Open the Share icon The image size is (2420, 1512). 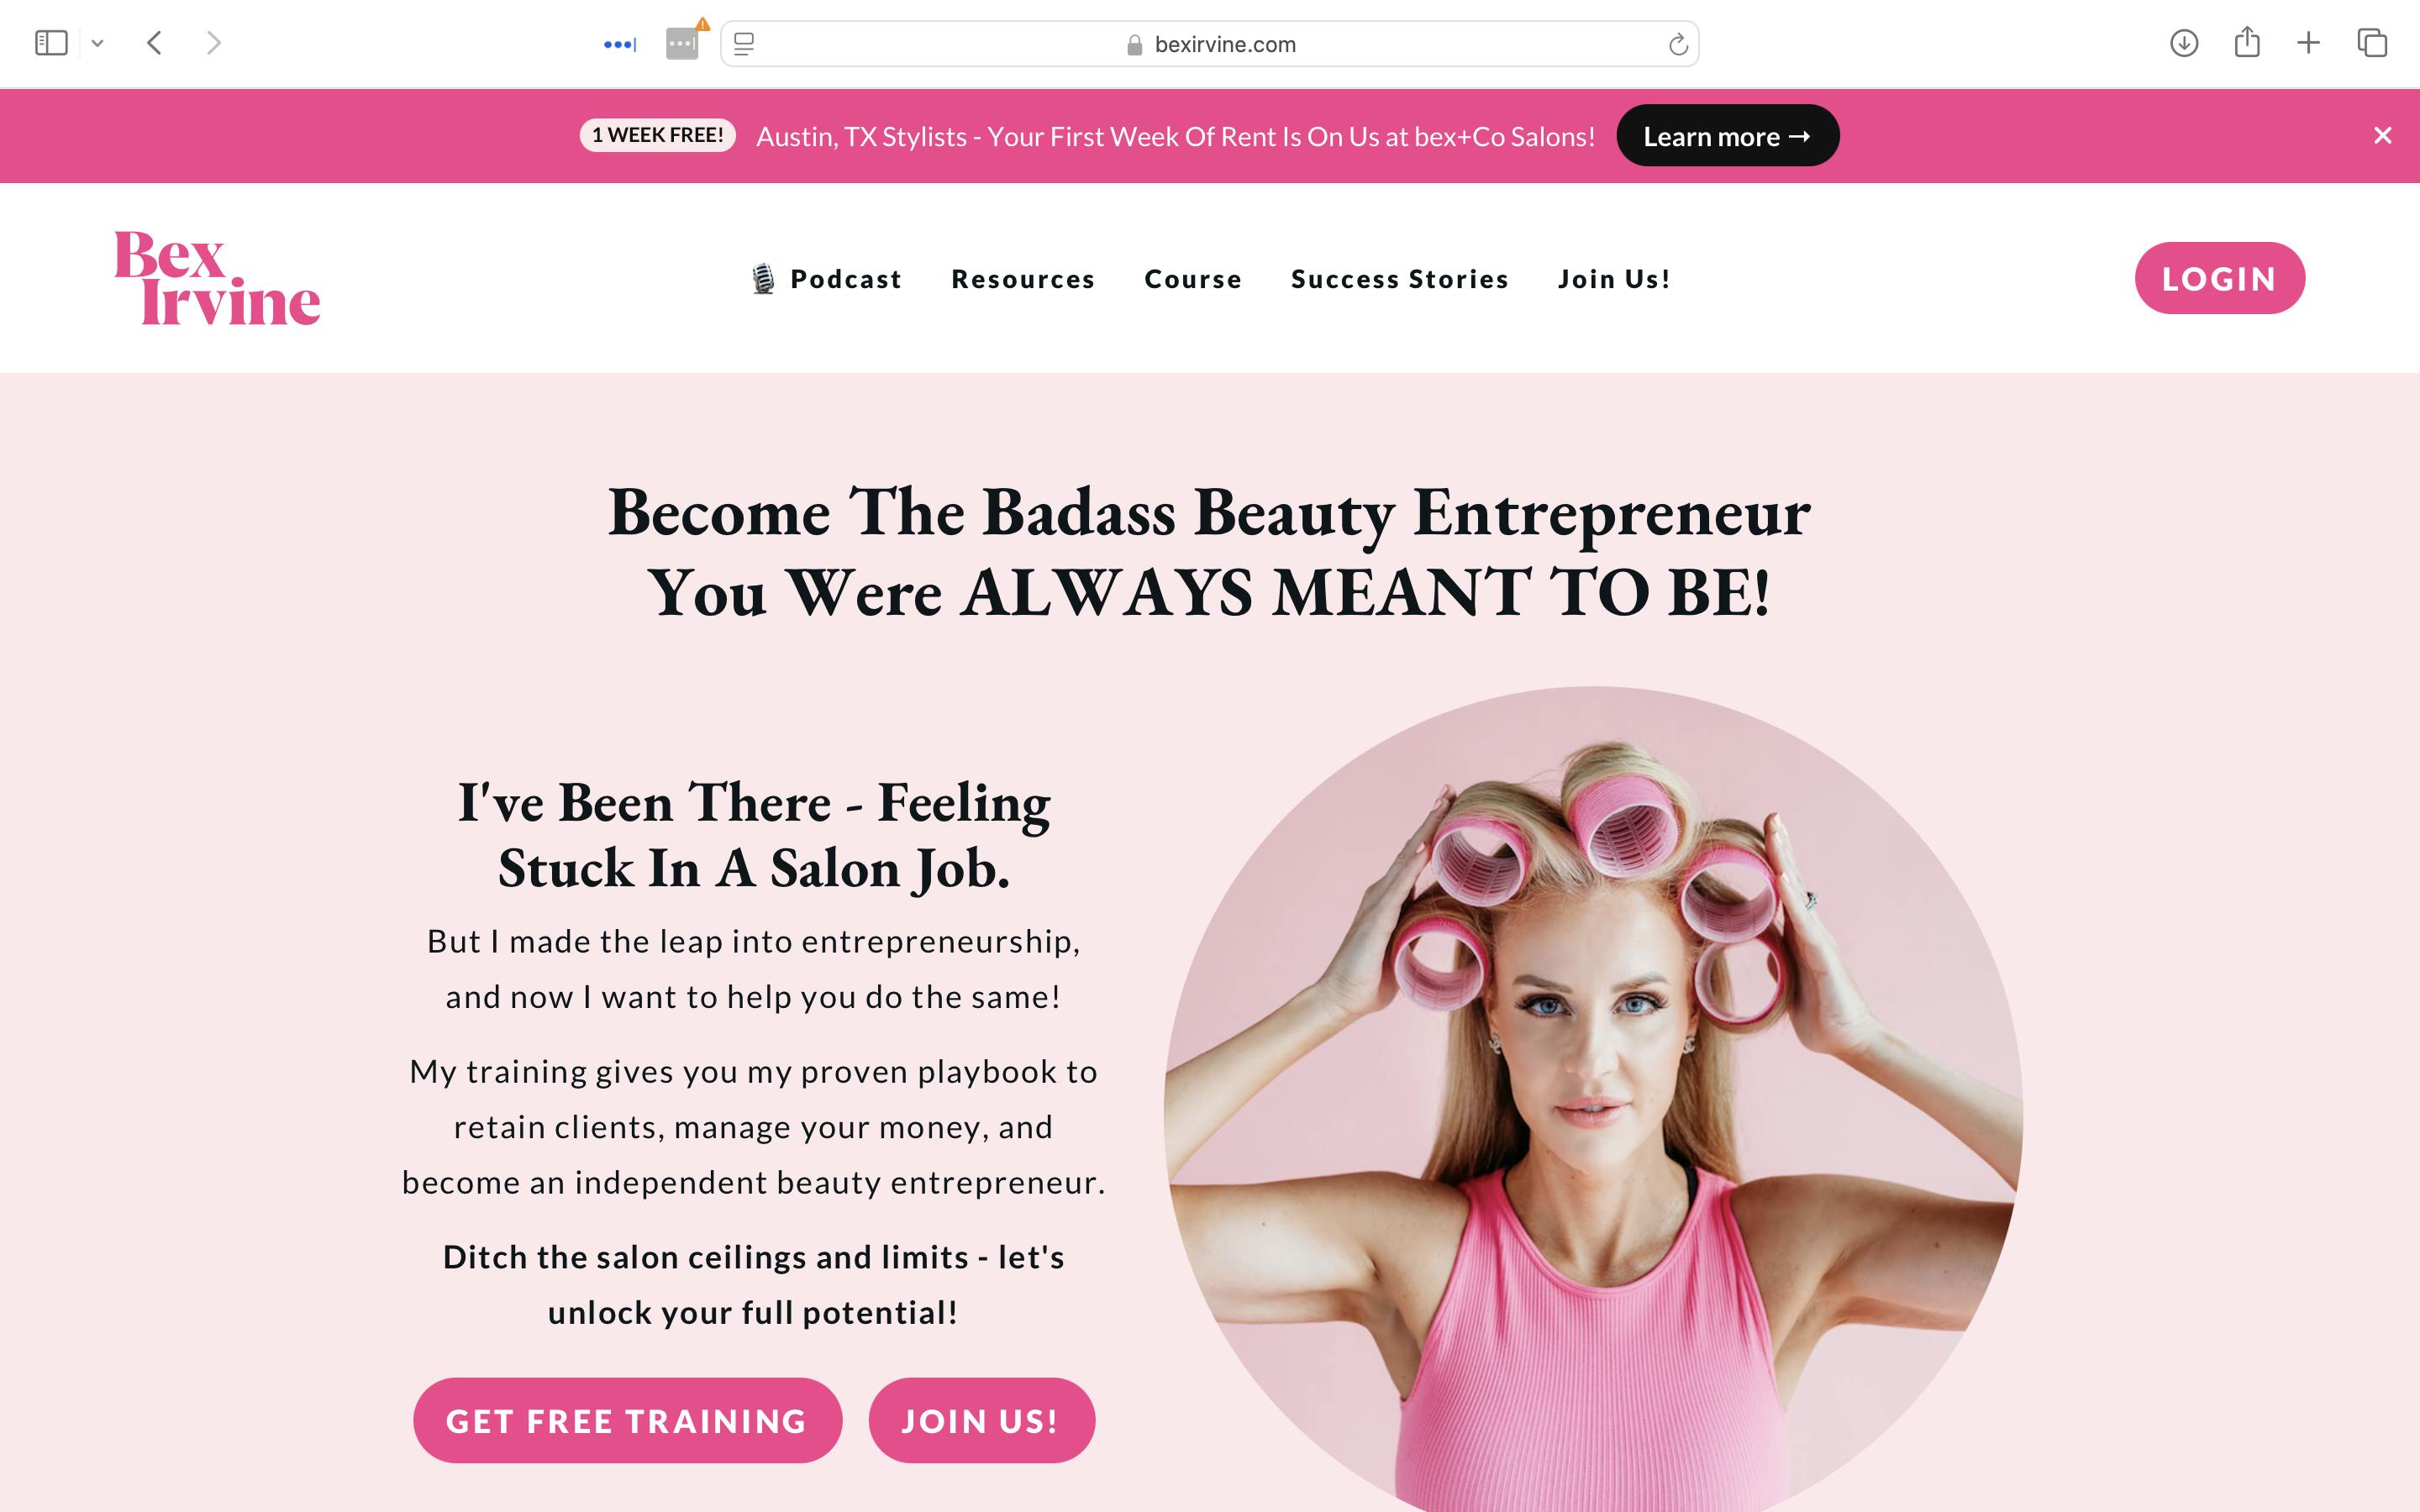tap(2247, 42)
